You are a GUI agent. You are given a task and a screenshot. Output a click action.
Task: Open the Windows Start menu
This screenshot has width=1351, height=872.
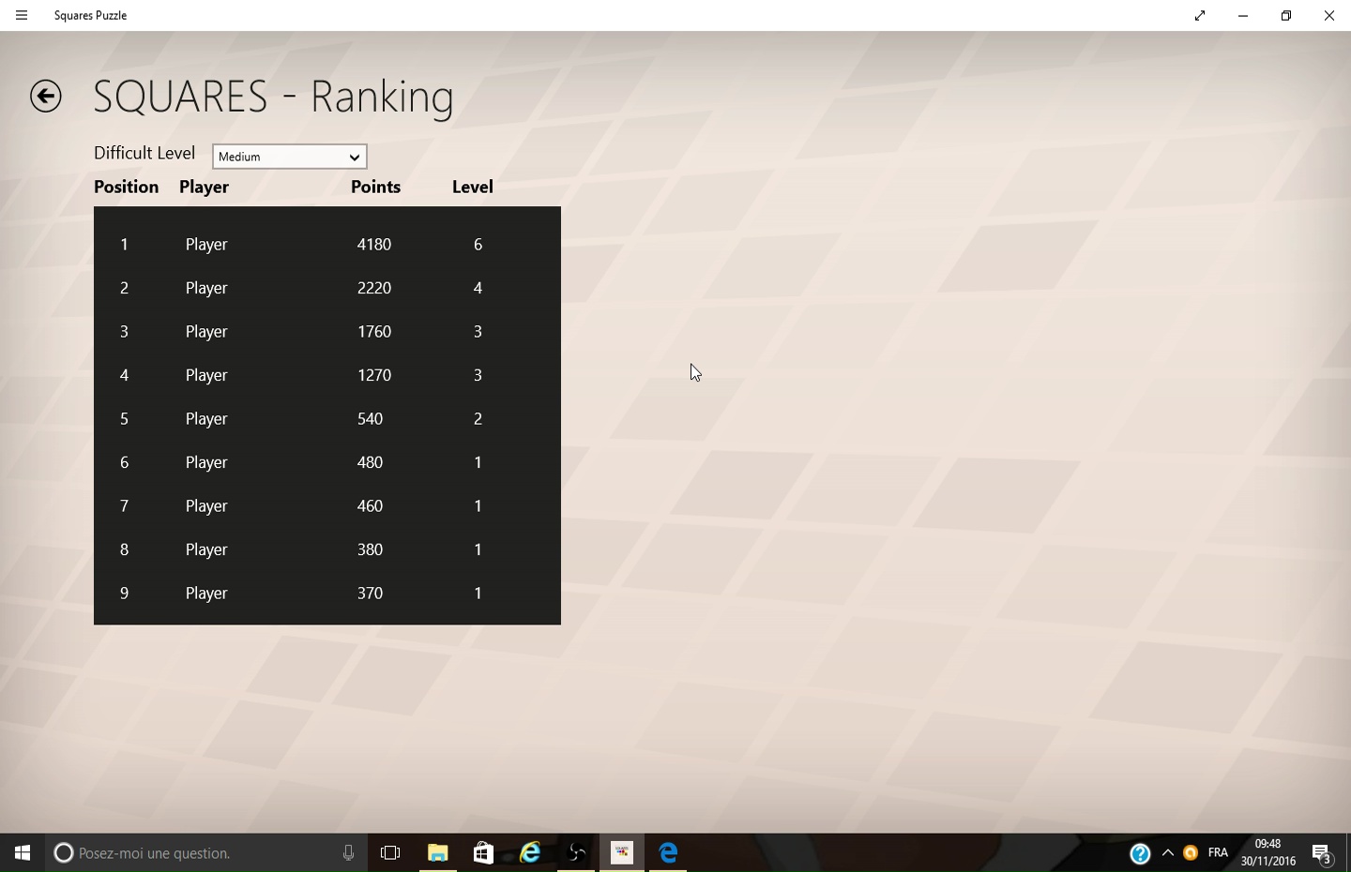(x=23, y=852)
